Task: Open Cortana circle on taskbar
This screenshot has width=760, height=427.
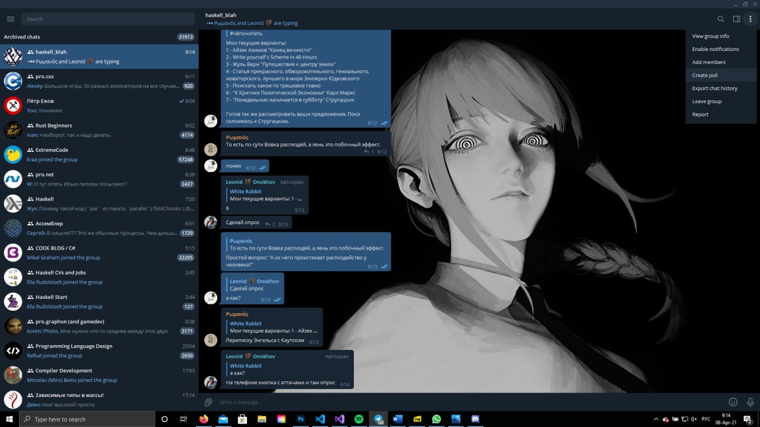Action: tap(164, 419)
